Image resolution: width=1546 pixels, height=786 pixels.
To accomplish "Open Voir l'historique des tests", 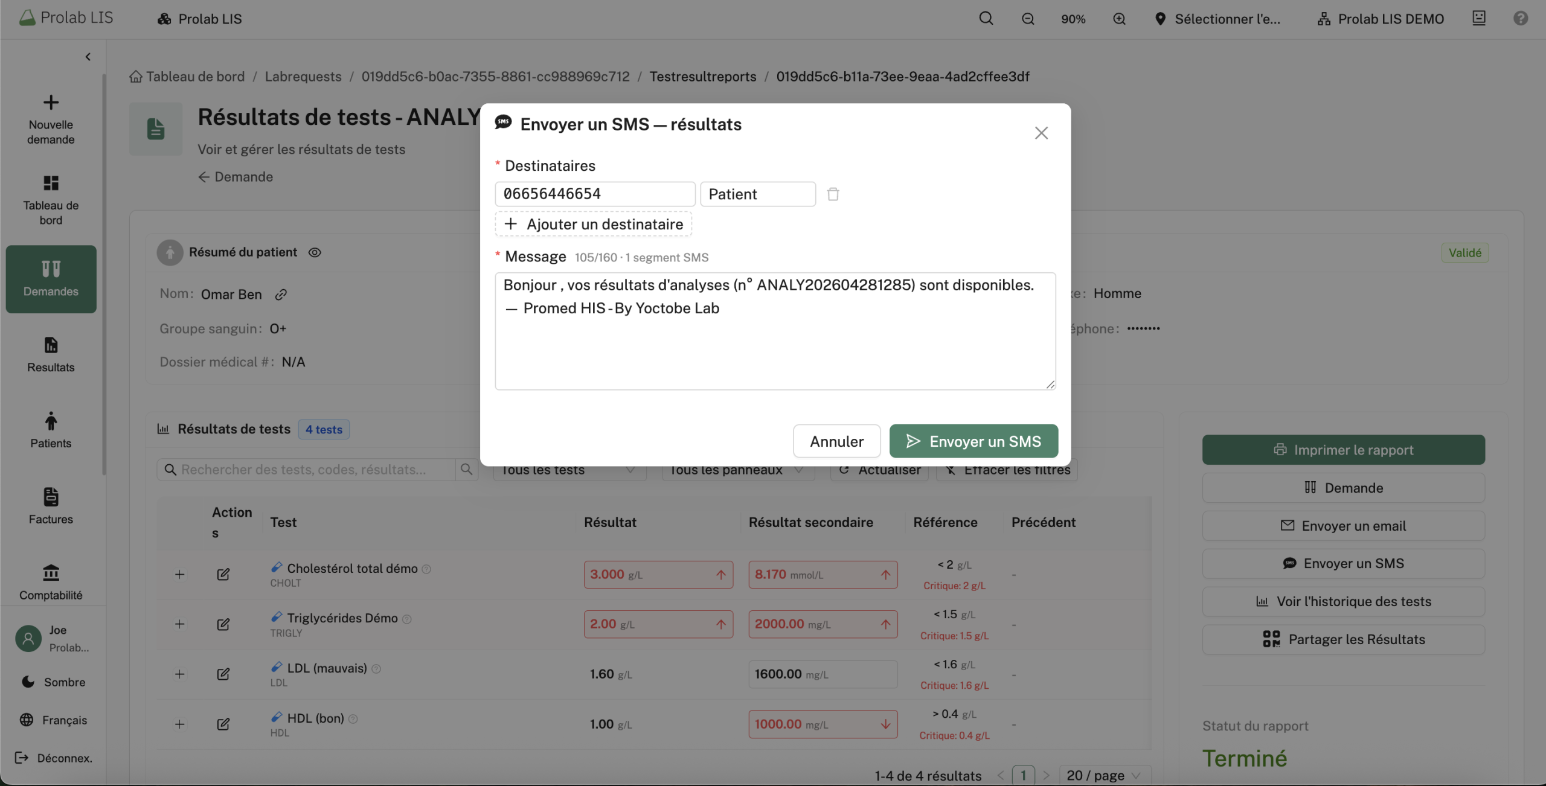I will tap(1343, 601).
